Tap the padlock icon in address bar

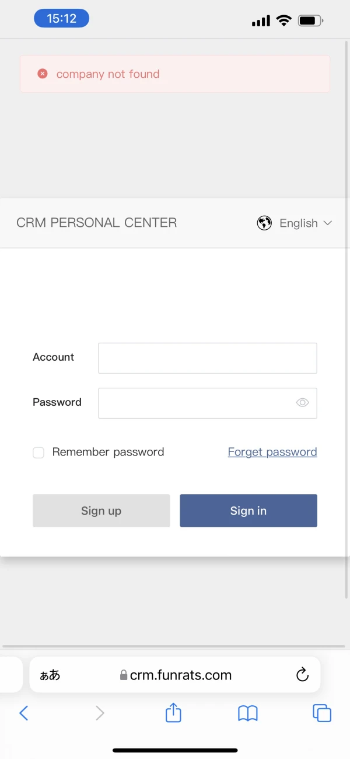124,675
